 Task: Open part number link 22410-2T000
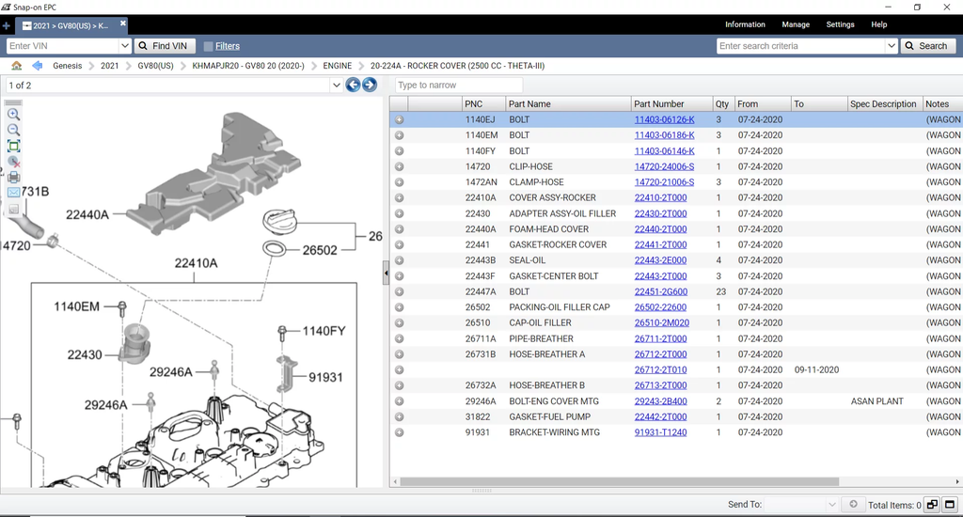[660, 197]
